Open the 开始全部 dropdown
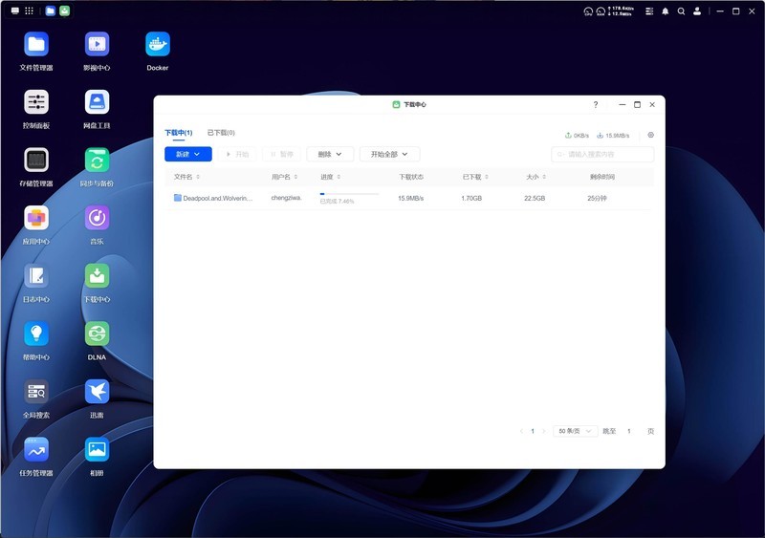The width and height of the screenshot is (765, 538). click(x=389, y=154)
